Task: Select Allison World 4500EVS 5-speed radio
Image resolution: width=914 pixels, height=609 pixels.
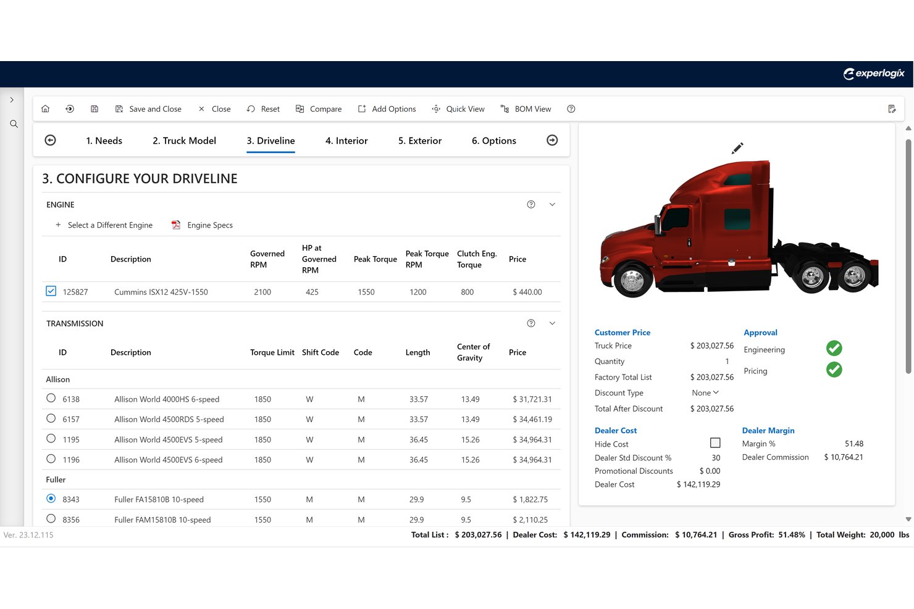Action: (x=51, y=439)
